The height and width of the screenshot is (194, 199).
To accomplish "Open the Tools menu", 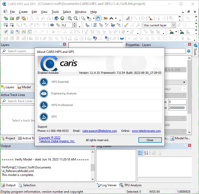I will pyautogui.click(x=55, y=12).
